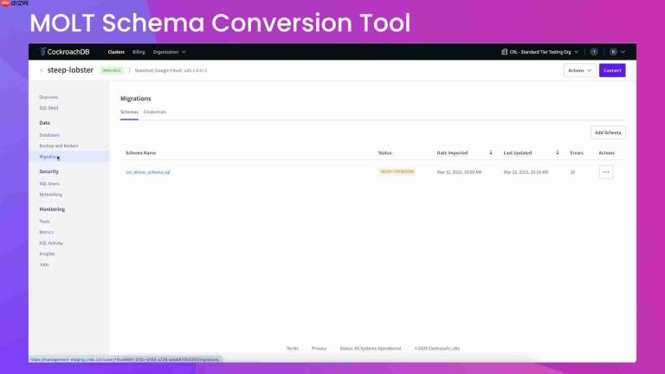Open Tools in the sidebar
This screenshot has height=374, width=665.
click(x=44, y=222)
